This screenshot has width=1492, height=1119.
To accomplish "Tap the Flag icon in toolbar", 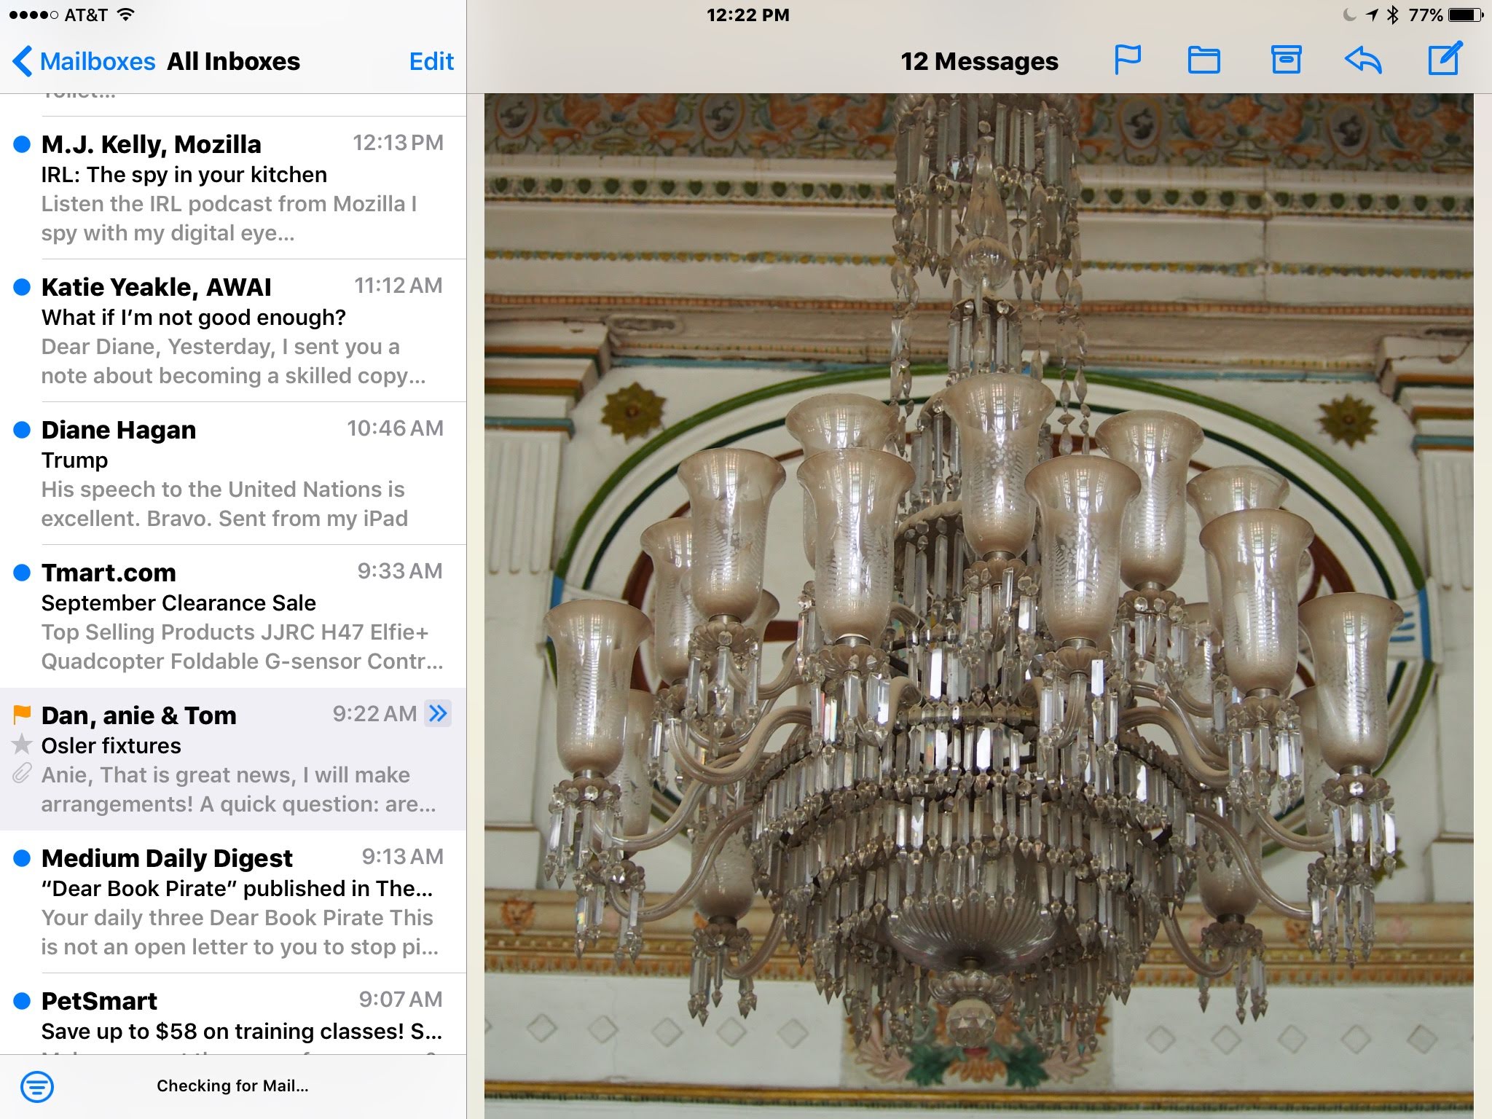I will click(1127, 60).
